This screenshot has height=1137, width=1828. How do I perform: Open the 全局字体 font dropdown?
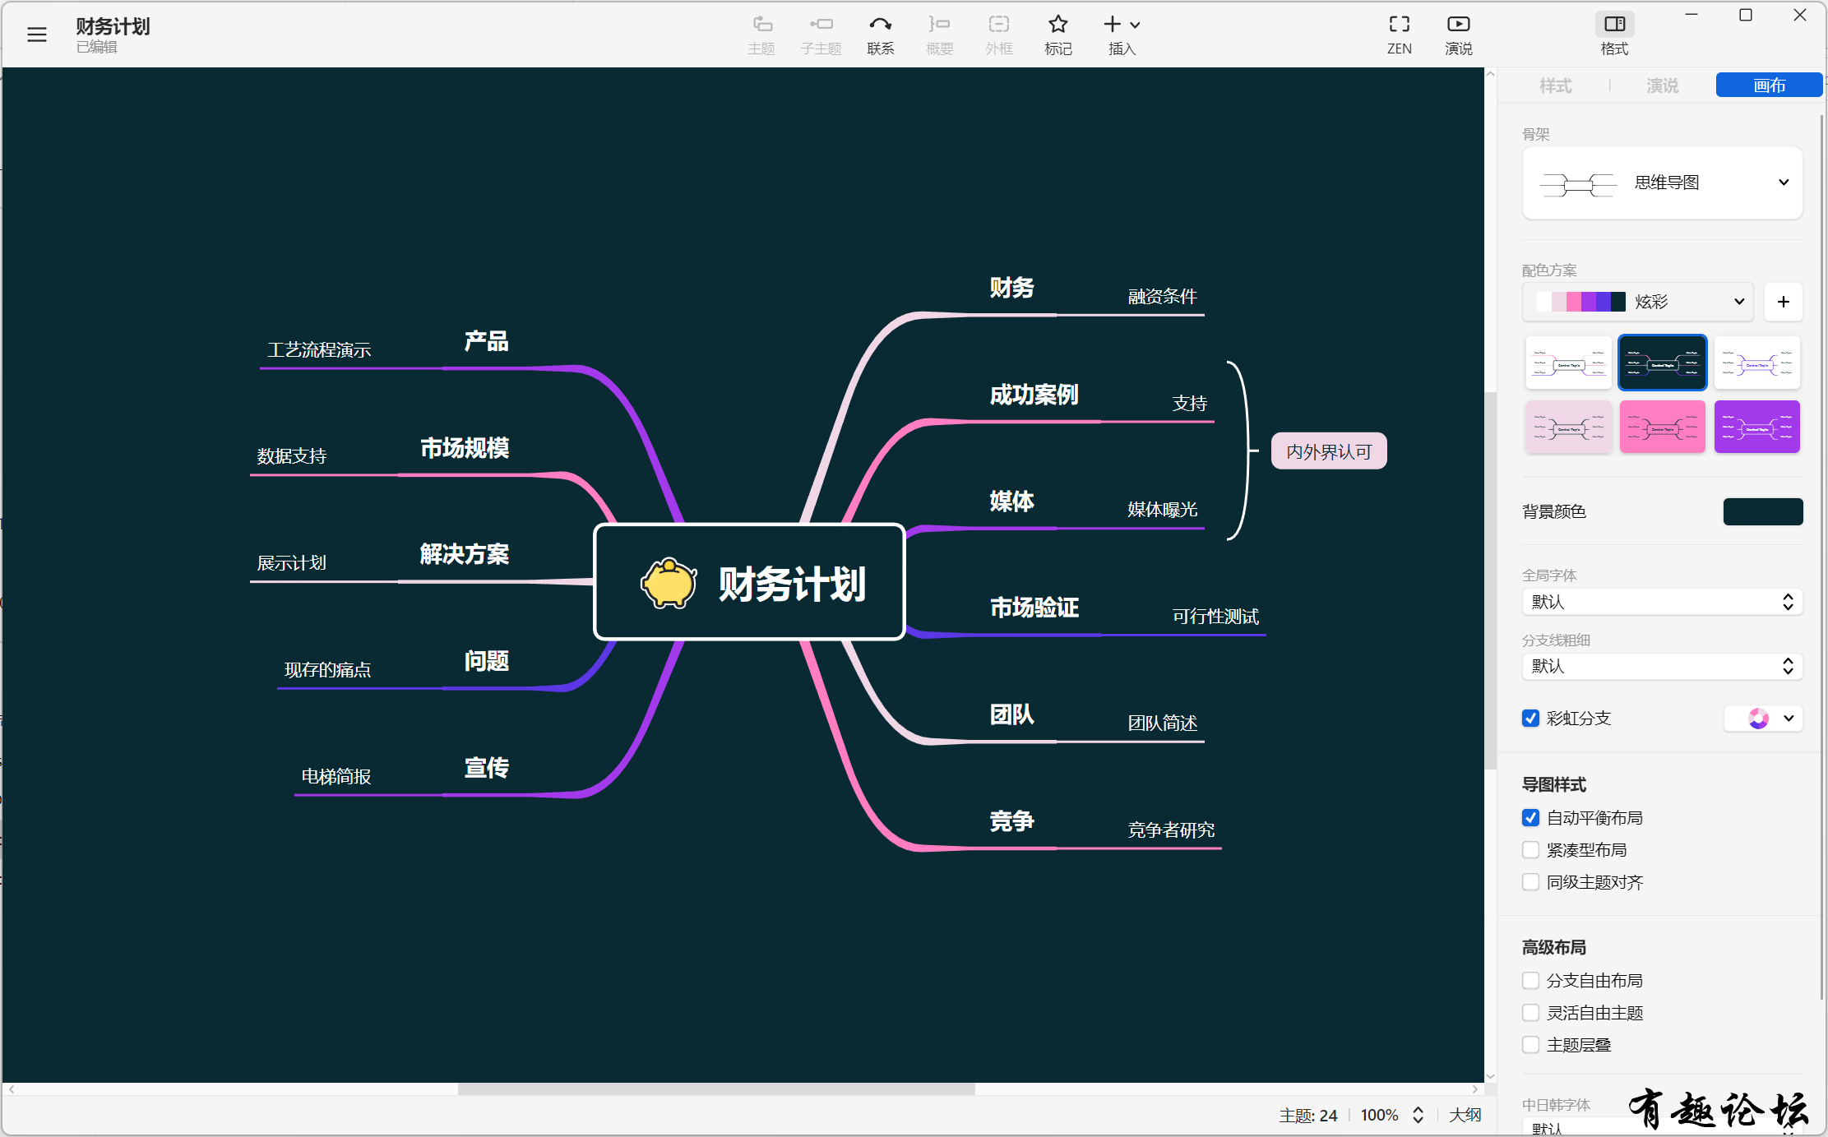(1662, 602)
